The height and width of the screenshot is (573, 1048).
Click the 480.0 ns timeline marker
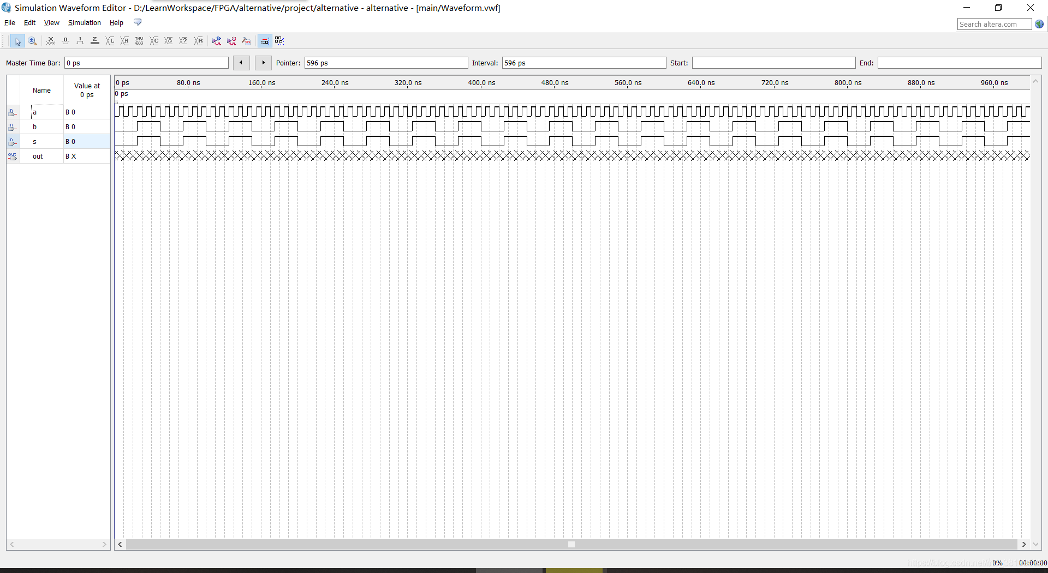tap(555, 83)
